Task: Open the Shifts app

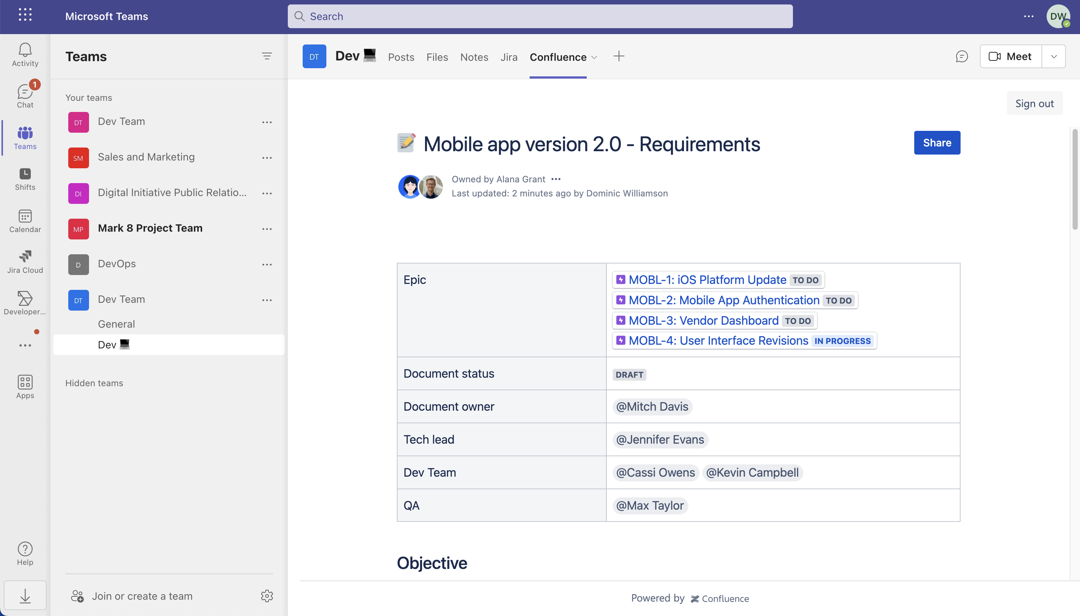Action: tap(24, 179)
